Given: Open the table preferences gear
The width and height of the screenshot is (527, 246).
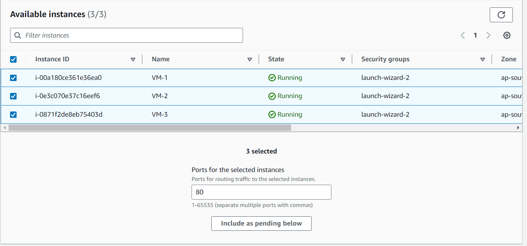Looking at the screenshot, I should click(507, 35).
